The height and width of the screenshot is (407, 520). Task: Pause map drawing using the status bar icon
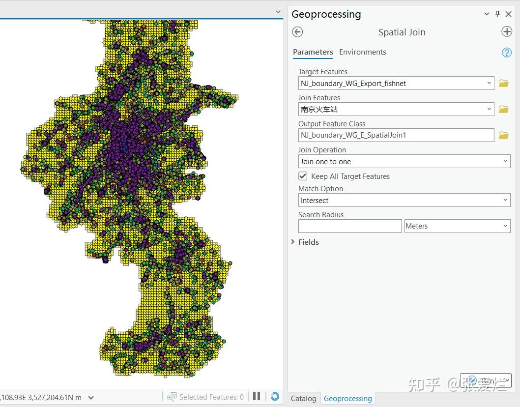pos(256,397)
